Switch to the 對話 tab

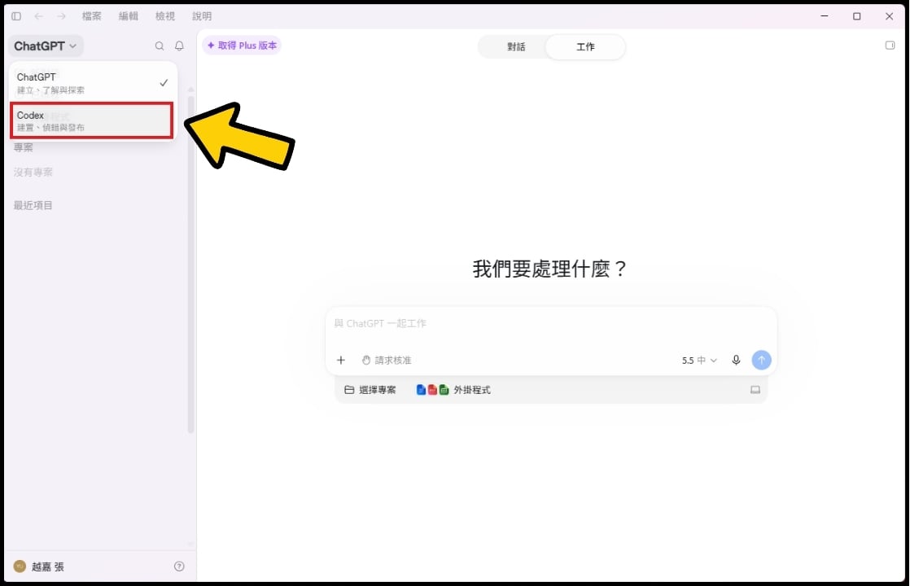pyautogui.click(x=516, y=46)
